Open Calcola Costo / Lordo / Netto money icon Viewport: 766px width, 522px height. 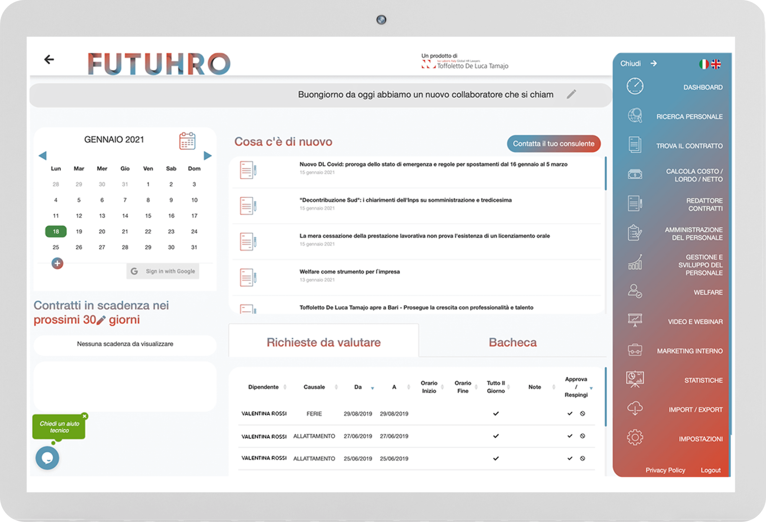[x=635, y=174]
